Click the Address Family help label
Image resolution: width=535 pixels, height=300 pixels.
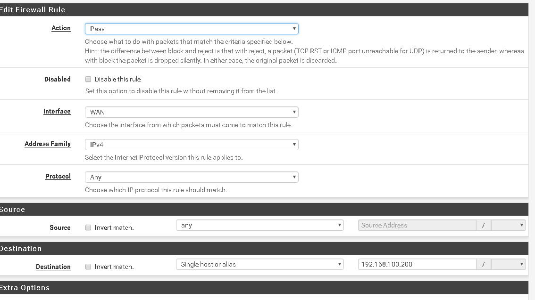coord(48,144)
